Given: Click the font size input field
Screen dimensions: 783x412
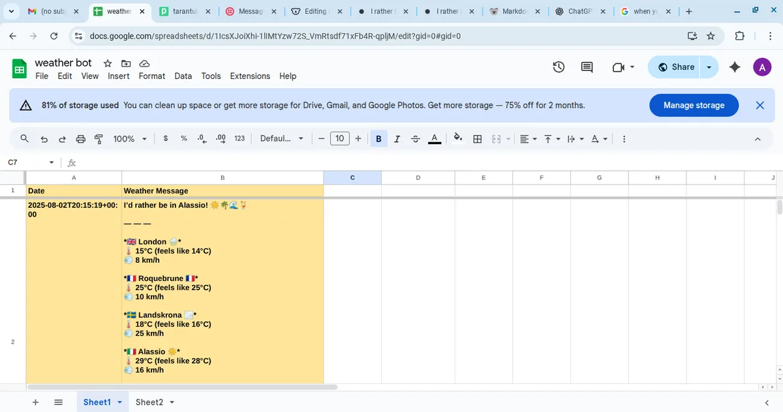Looking at the screenshot, I should [x=339, y=139].
